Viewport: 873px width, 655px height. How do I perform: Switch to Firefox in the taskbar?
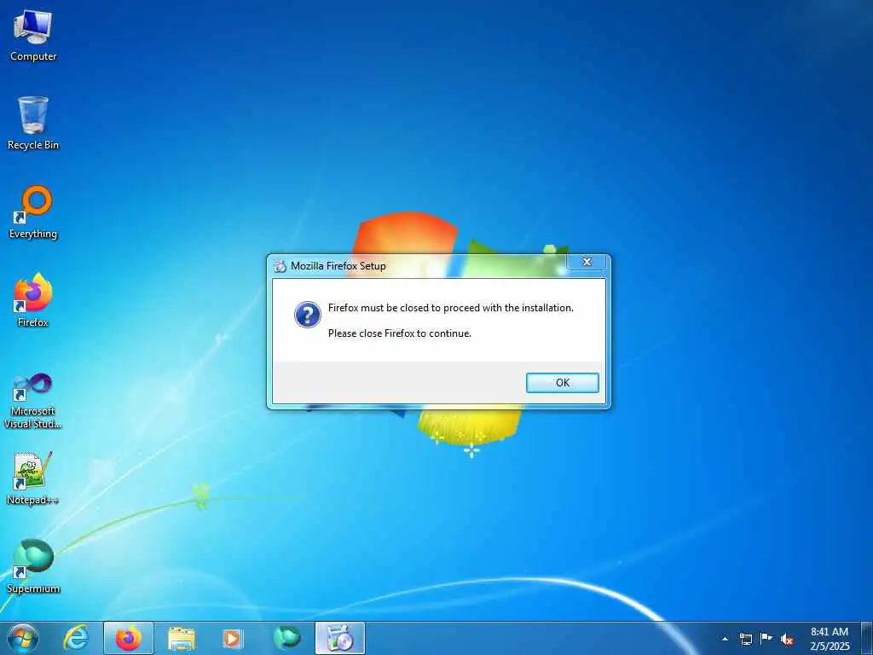[129, 638]
